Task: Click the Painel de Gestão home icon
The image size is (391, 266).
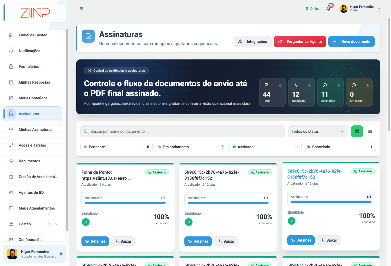Action: 11,35
